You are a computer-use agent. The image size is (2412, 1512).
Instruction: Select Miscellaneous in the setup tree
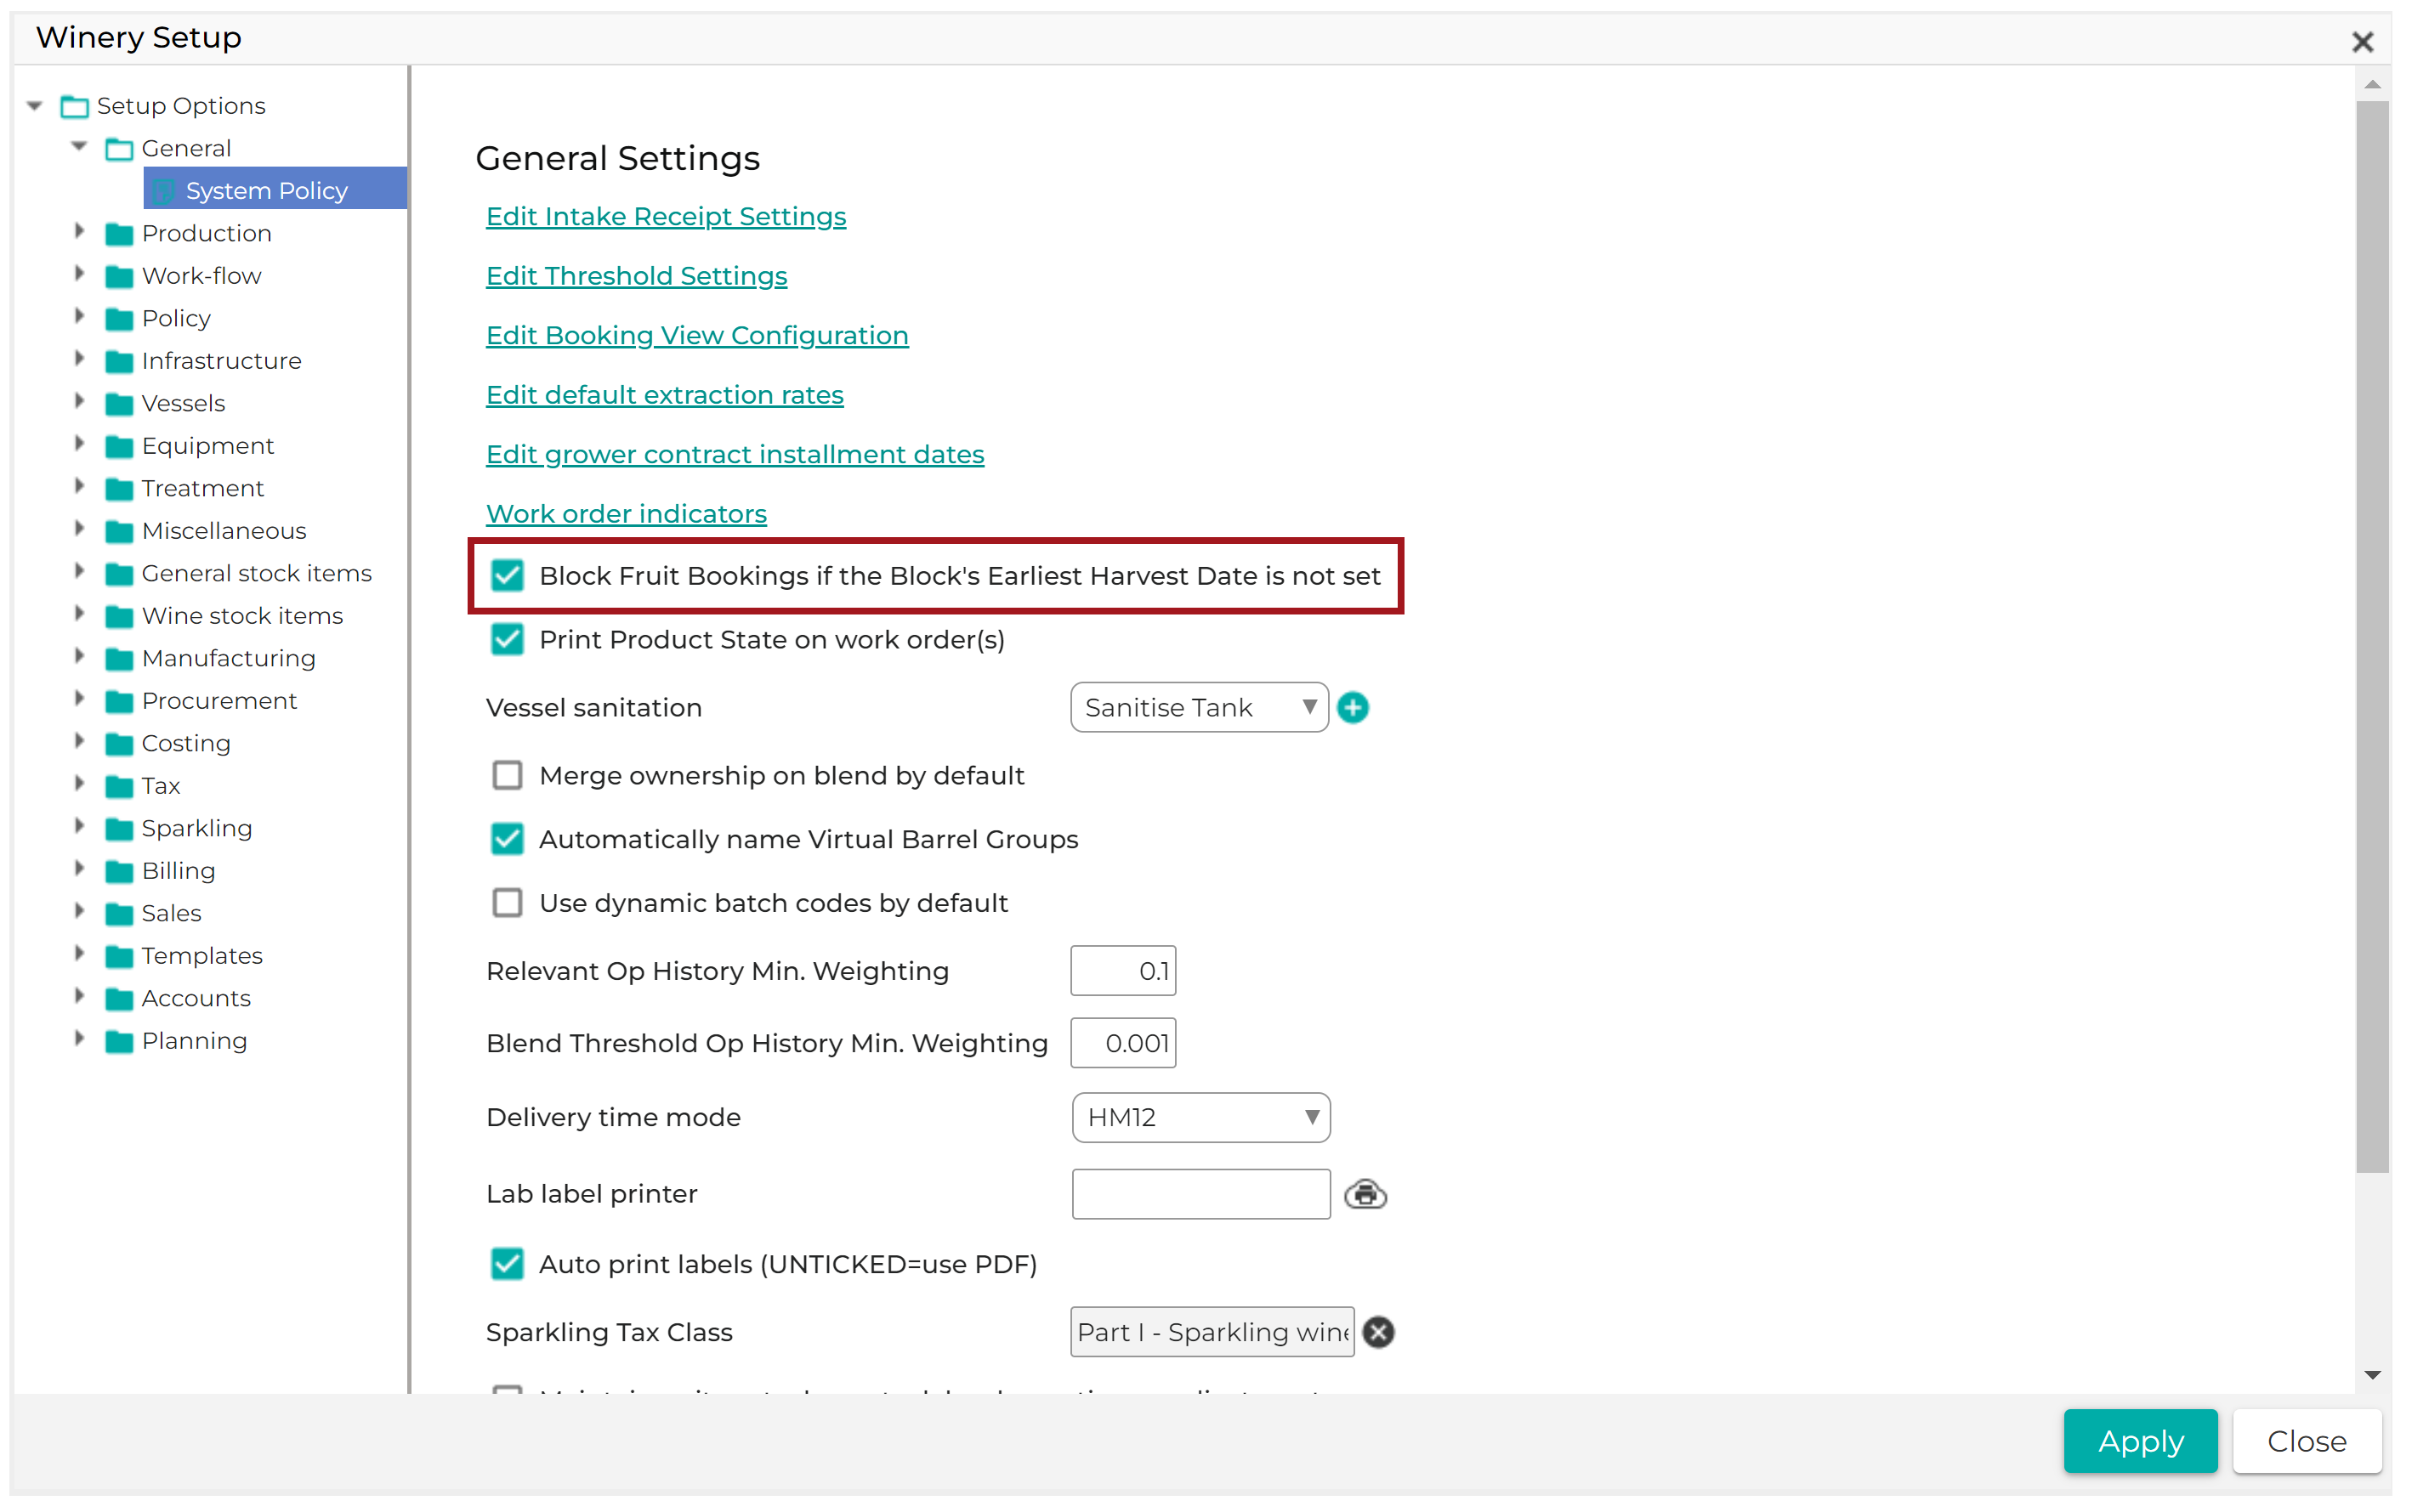coord(224,531)
